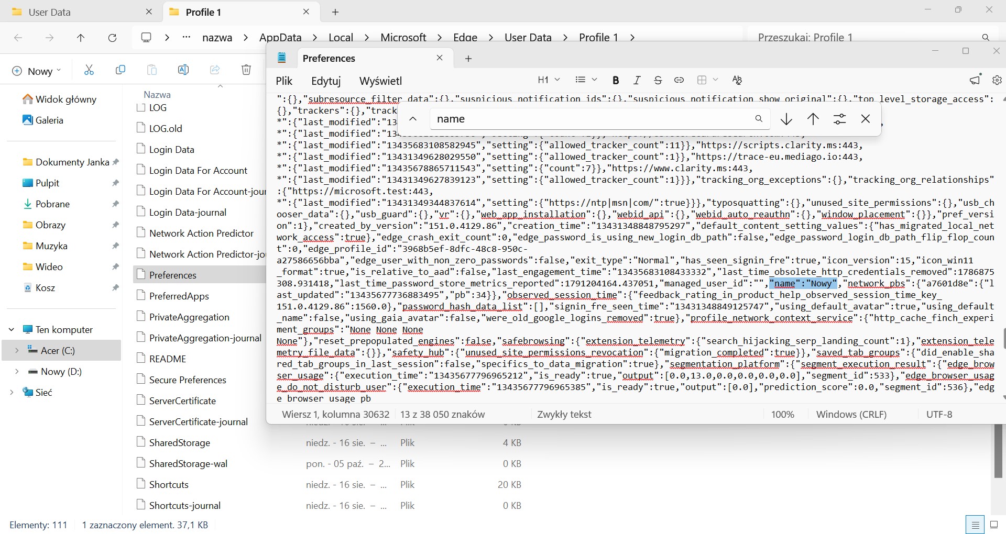Viewport: 1006px width, 534px height.
Task: Close the Notepad find bar
Action: point(866,119)
